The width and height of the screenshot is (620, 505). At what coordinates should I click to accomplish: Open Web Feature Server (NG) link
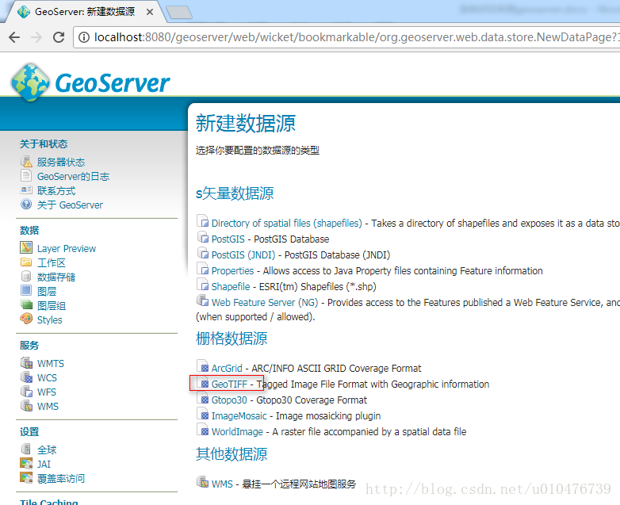(265, 303)
